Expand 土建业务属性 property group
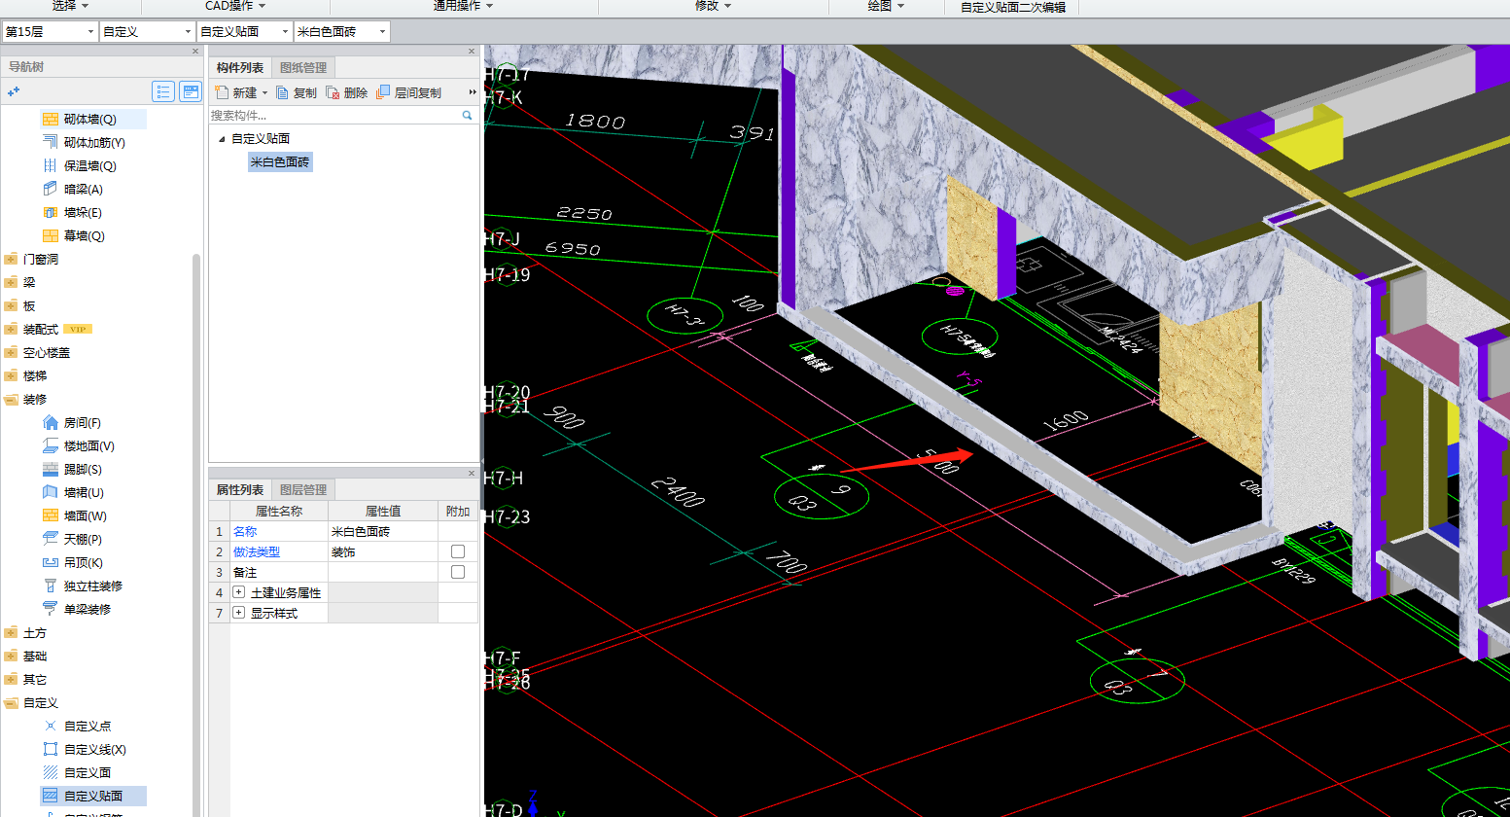1510x817 pixels. pyautogui.click(x=238, y=592)
